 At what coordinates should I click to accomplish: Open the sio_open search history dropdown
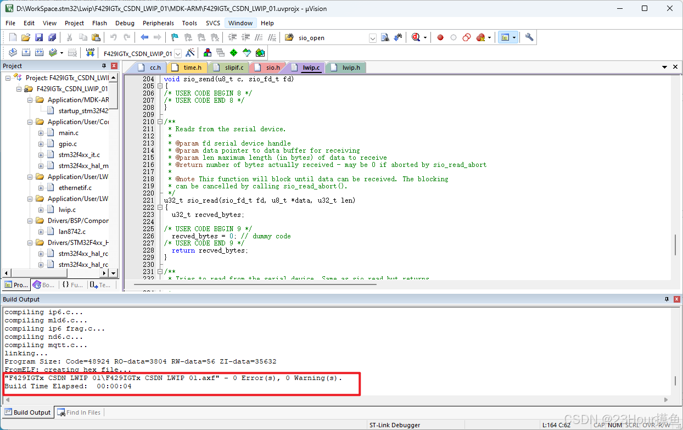[373, 37]
